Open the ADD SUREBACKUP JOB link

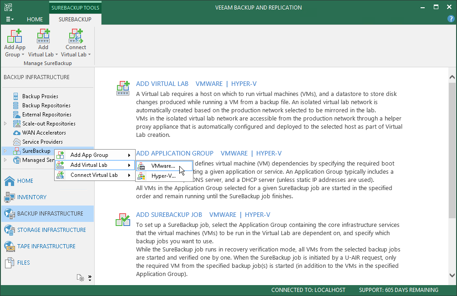click(x=169, y=215)
